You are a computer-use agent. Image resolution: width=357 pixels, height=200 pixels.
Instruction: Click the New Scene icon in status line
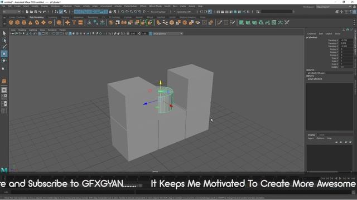(x=27, y=12)
